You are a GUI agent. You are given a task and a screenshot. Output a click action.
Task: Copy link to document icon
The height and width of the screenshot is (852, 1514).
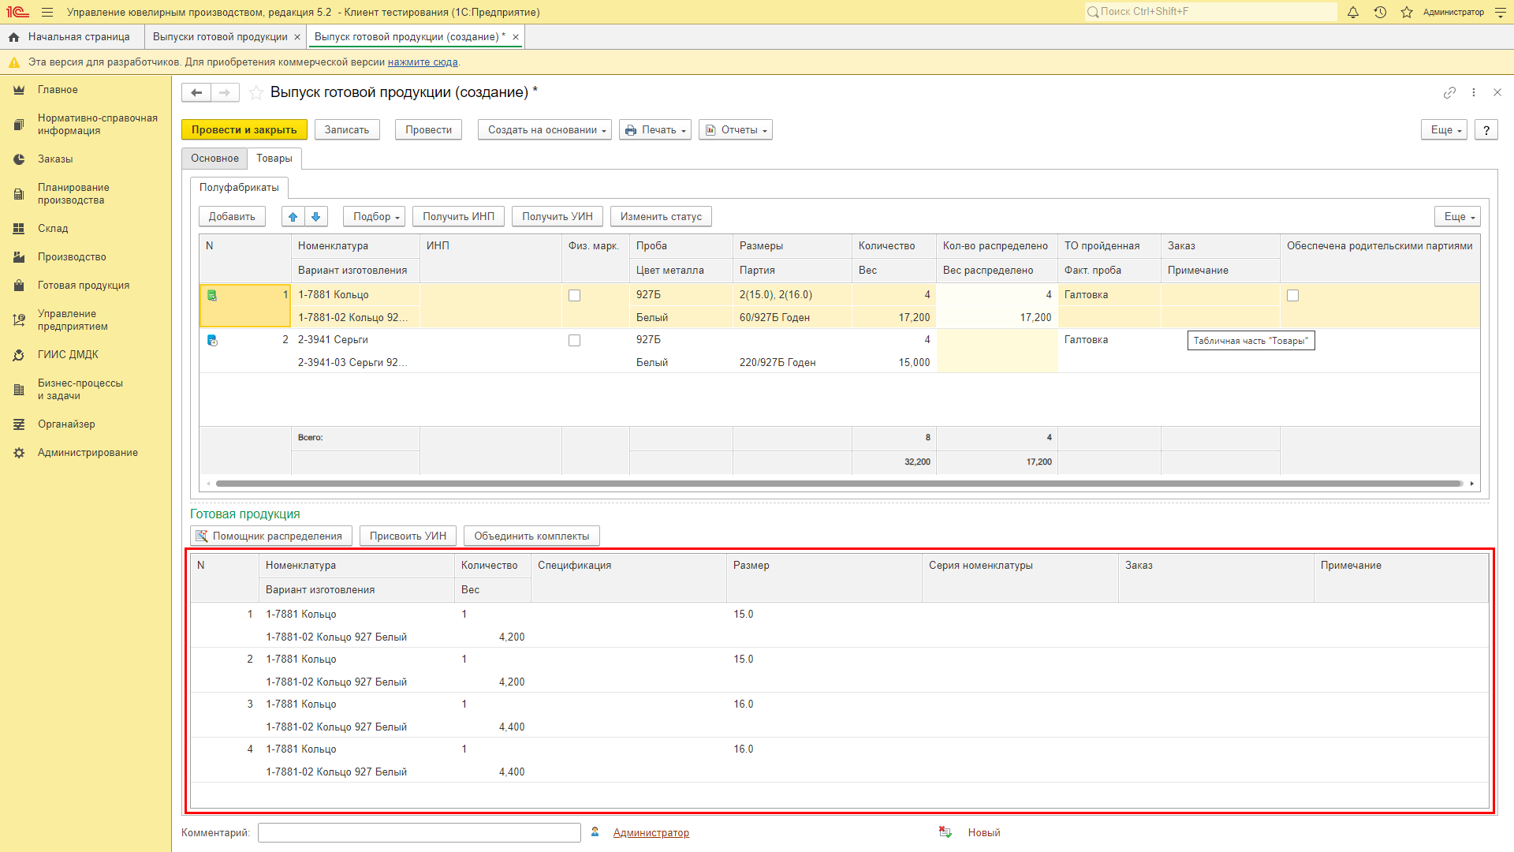click(x=1449, y=92)
